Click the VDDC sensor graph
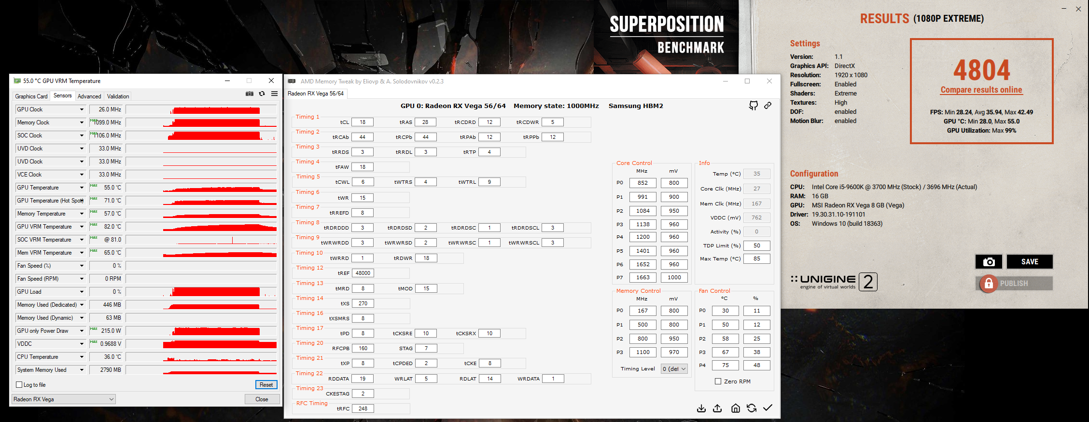The width and height of the screenshot is (1089, 422). tap(201, 344)
